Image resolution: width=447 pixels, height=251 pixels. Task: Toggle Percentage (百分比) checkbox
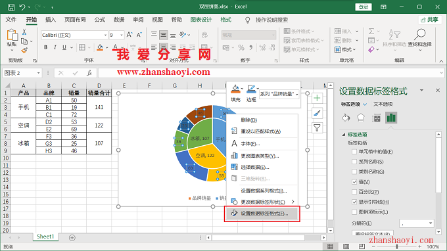354,192
